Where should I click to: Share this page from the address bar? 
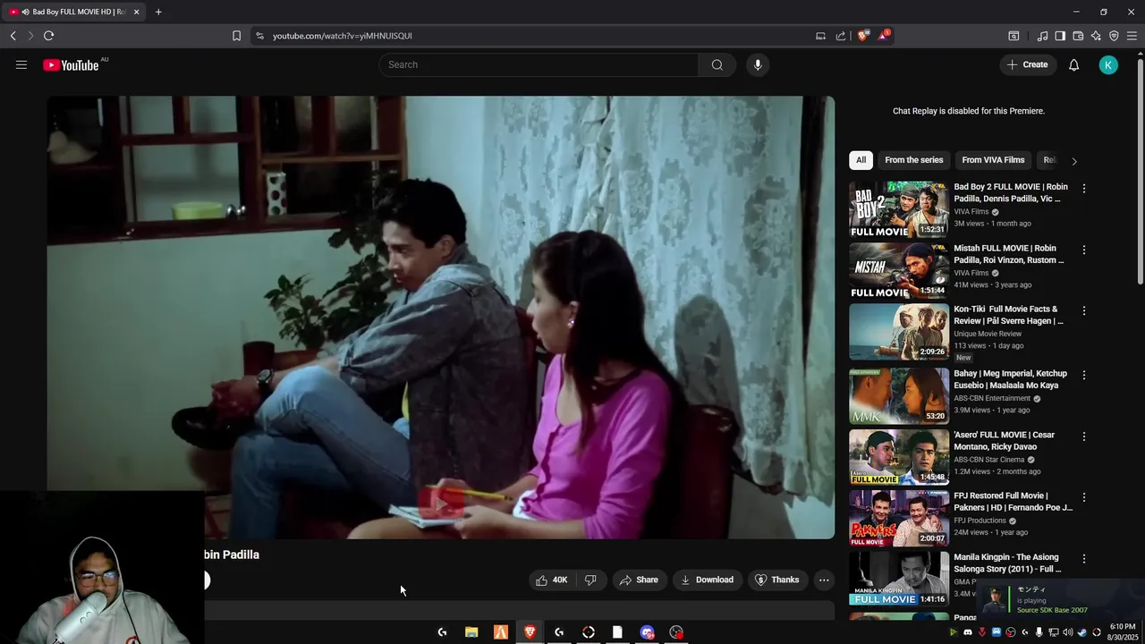coord(841,36)
